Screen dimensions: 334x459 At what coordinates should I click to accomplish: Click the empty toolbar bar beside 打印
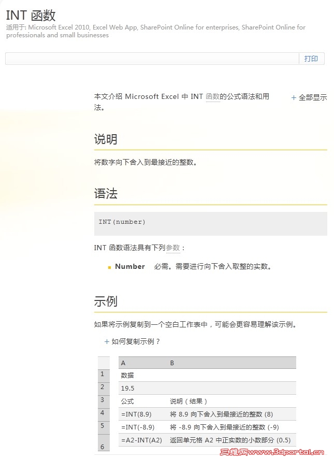[x=152, y=59]
